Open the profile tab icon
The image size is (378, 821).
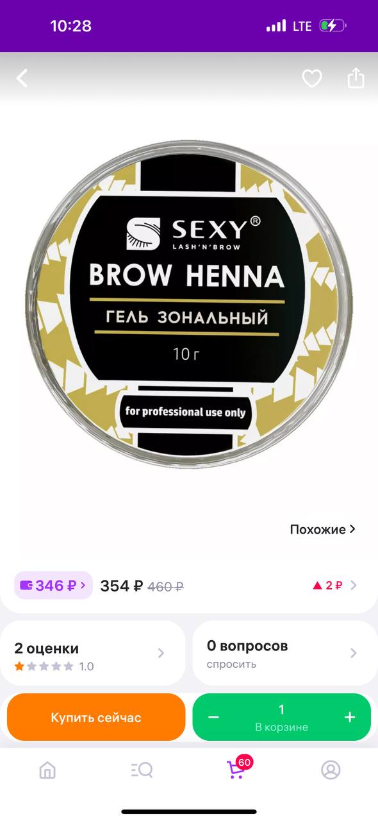(x=331, y=770)
